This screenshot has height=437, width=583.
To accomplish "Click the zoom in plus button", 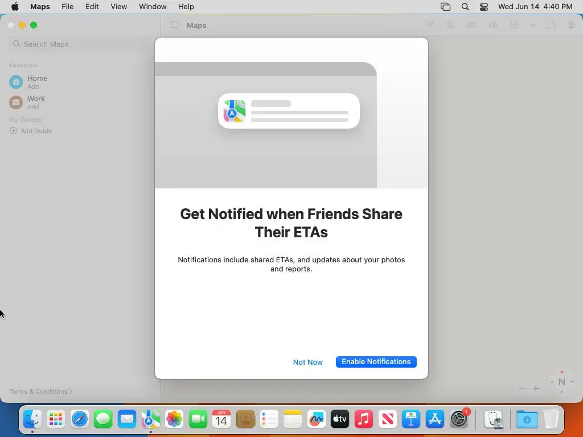I will click(536, 388).
